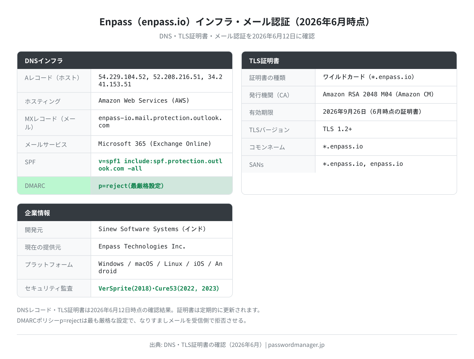Click the 'セキュリティ監査' label

(x=49, y=288)
